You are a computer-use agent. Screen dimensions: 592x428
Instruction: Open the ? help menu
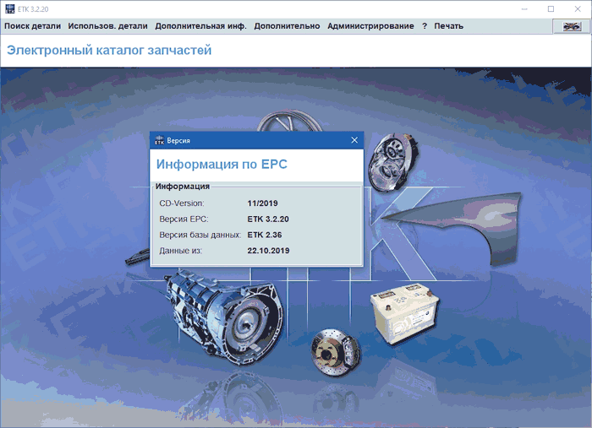click(x=425, y=26)
